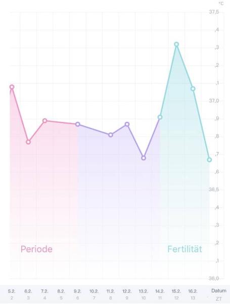Select the 6.2. temperature data point
The image size is (230, 304).
pyautogui.click(x=28, y=142)
